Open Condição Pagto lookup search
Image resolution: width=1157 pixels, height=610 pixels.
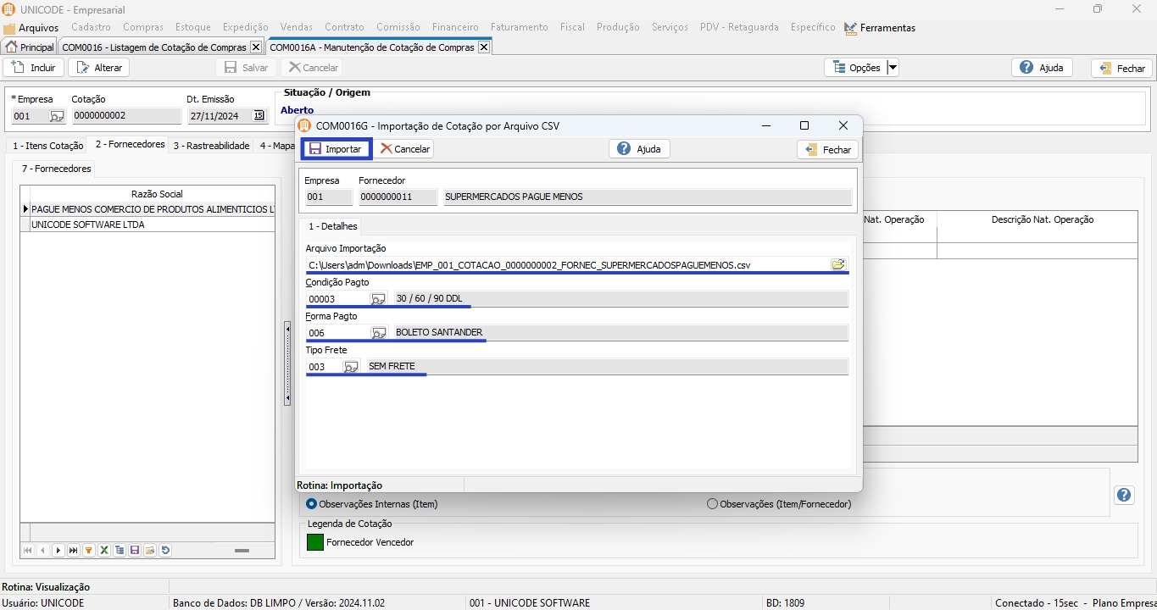pos(378,299)
